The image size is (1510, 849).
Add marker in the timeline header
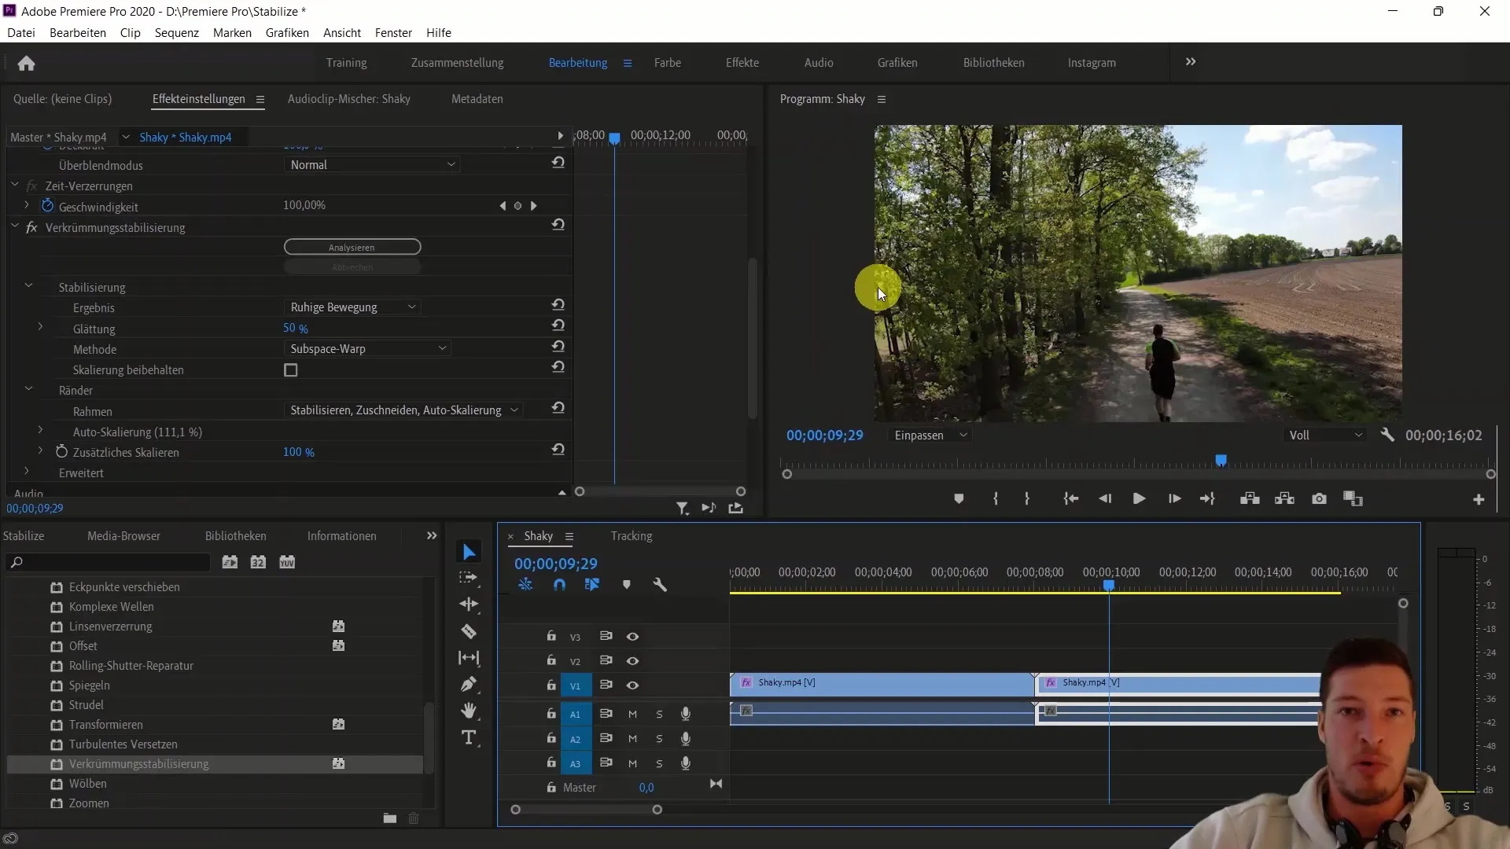pos(627,585)
